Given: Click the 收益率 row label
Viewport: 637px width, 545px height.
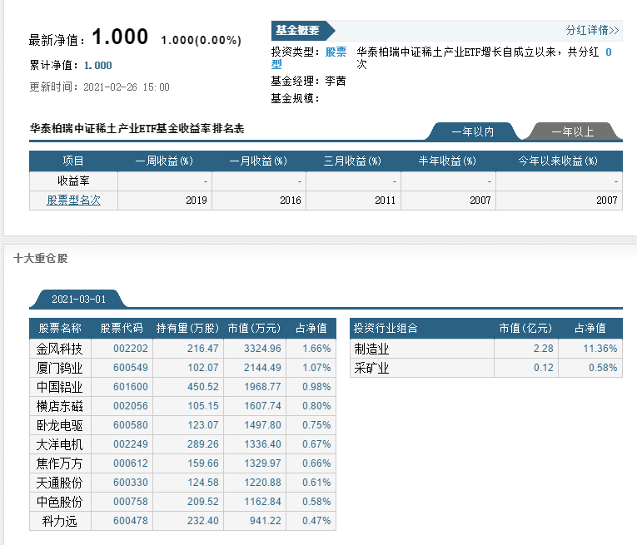Looking at the screenshot, I should pyautogui.click(x=73, y=181).
